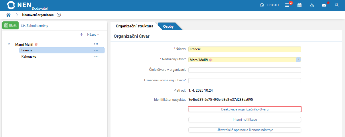Open the task list icon with badge 2

coord(287,5)
